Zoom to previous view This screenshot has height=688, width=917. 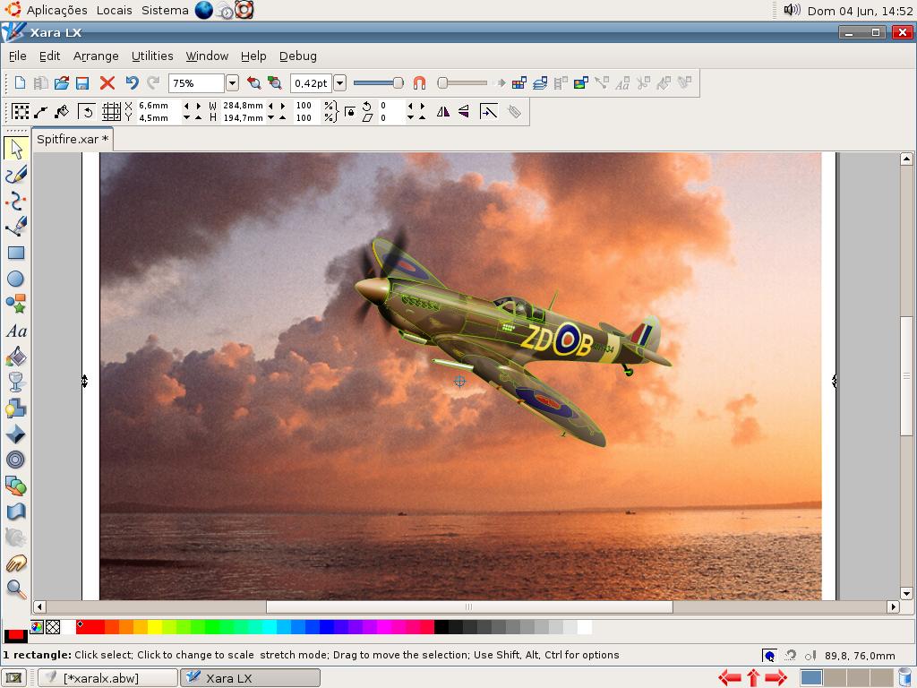click(x=253, y=83)
